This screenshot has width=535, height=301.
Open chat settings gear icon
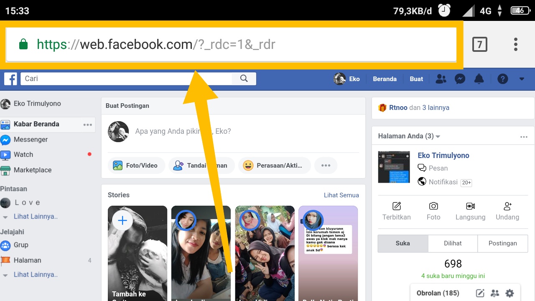click(x=510, y=293)
